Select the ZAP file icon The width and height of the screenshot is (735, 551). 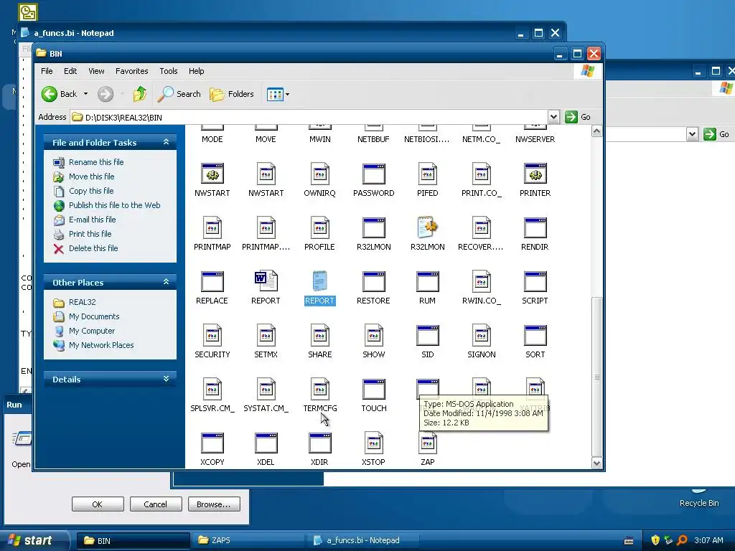(428, 443)
